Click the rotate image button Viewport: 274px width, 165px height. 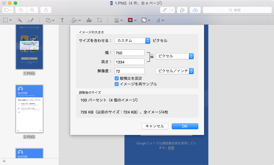(x=182, y=10)
